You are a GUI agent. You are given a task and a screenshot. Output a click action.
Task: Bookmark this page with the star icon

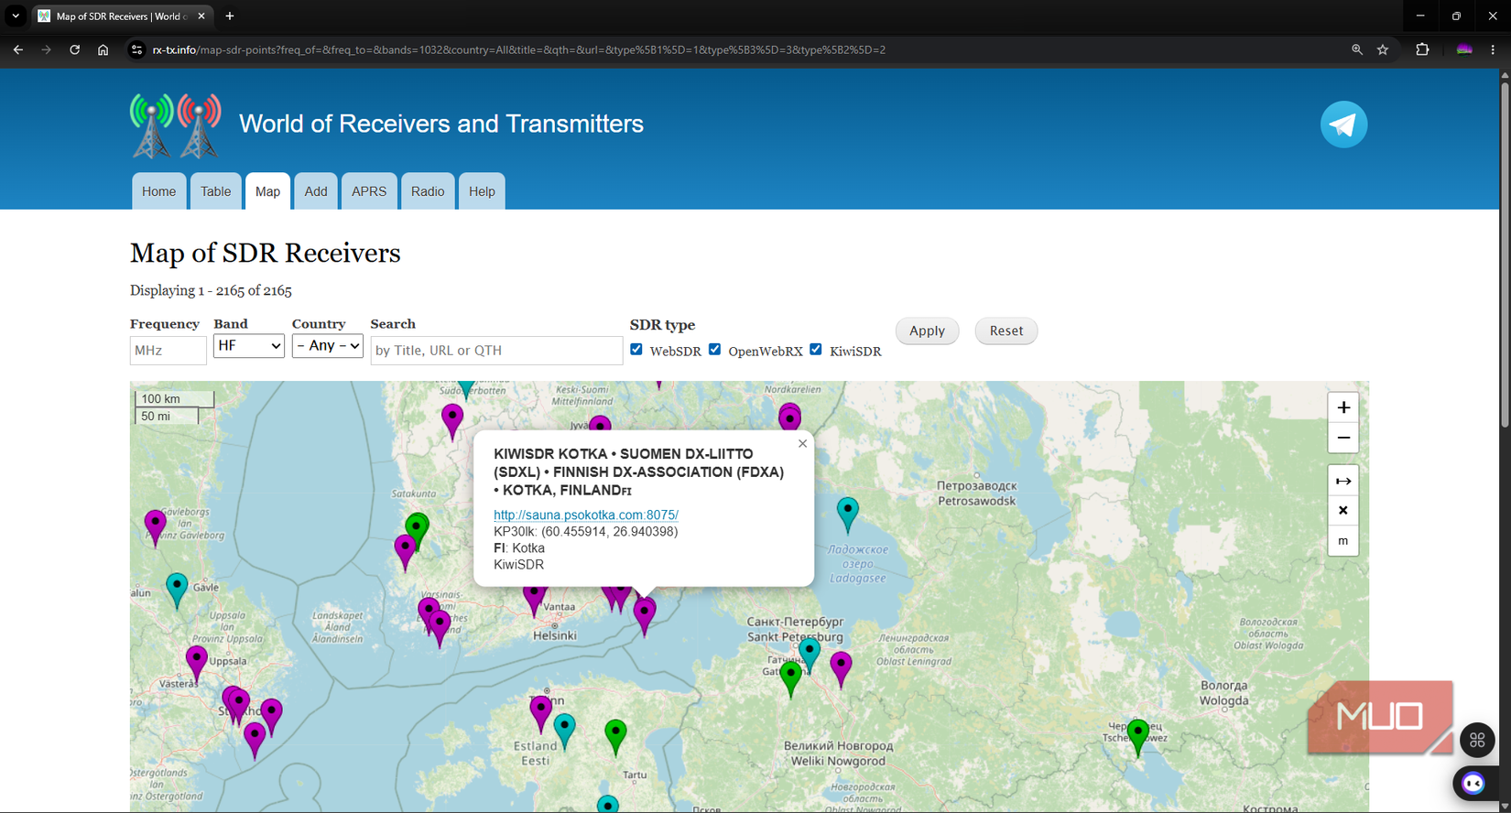click(1383, 49)
